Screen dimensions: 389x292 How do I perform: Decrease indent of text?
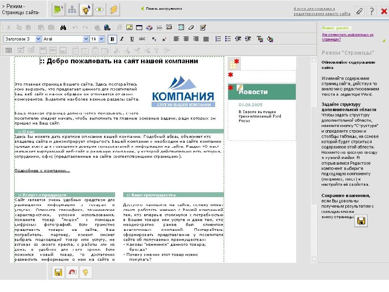(238, 39)
